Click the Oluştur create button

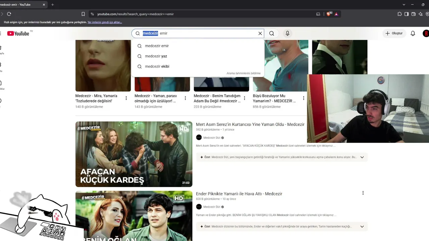tap(394, 33)
